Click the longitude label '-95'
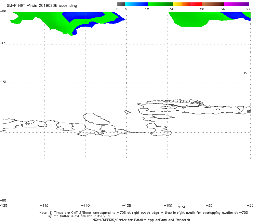This screenshot has height=222, width=253. tap(209, 205)
